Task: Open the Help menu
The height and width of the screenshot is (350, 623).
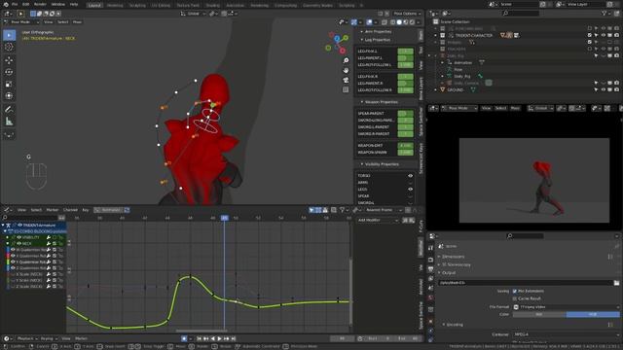Action: 74,4
